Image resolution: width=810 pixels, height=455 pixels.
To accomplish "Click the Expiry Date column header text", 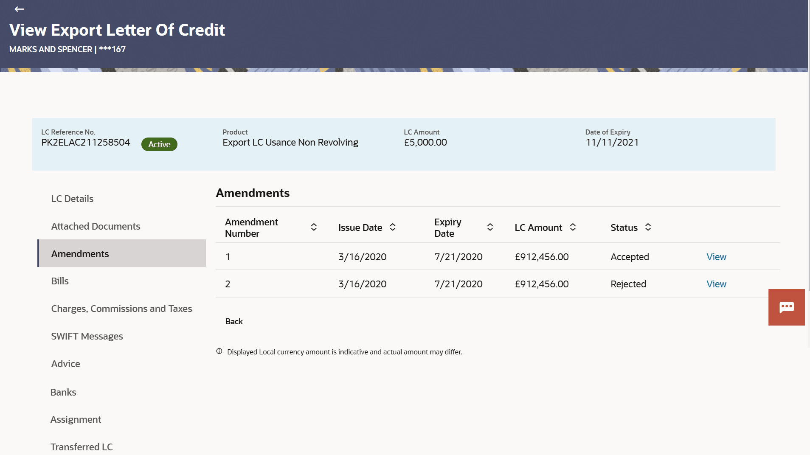I will [447, 227].
